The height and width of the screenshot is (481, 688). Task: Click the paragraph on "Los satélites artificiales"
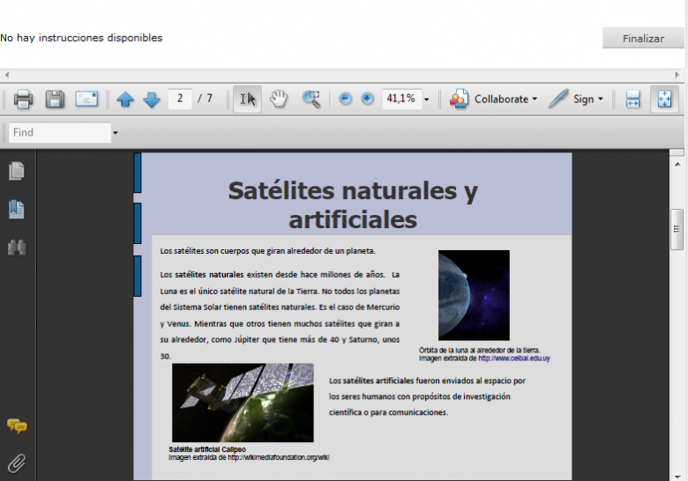point(428,396)
